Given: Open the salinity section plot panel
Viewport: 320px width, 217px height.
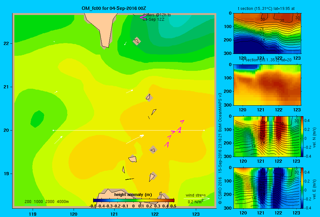Looking at the screenshot, I should (x=267, y=85).
